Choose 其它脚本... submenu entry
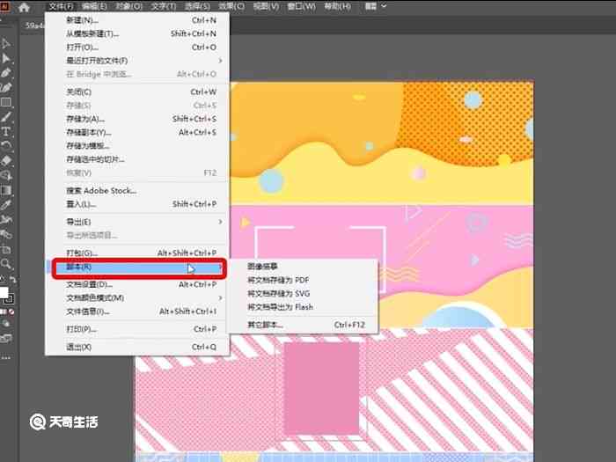The width and height of the screenshot is (616, 462). [304, 325]
